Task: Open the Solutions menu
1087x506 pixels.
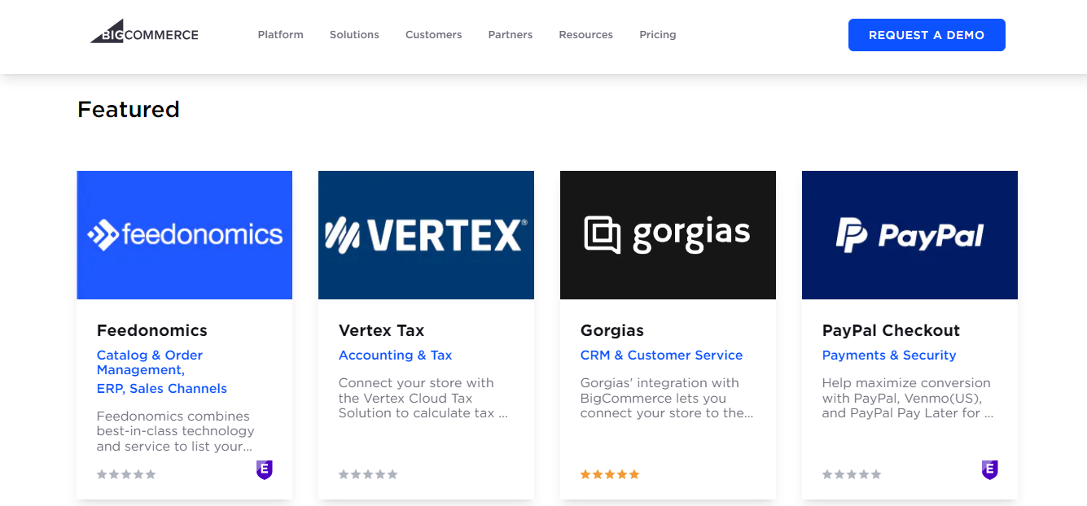Action: tap(354, 34)
